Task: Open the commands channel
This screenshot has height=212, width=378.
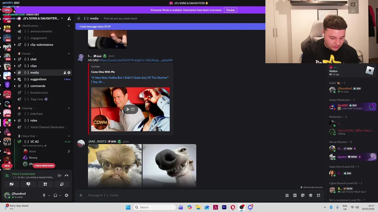Action: pyautogui.click(x=44, y=86)
